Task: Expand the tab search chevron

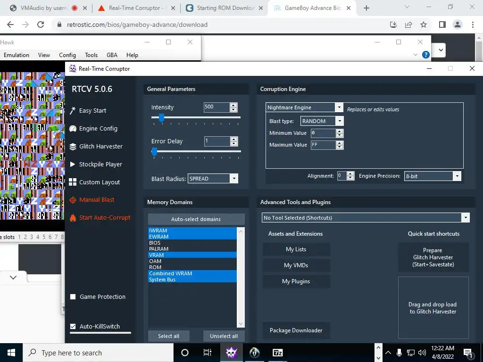Action: point(407,7)
